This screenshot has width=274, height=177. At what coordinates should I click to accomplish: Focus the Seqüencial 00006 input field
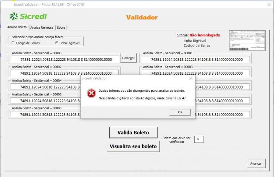point(46,101)
